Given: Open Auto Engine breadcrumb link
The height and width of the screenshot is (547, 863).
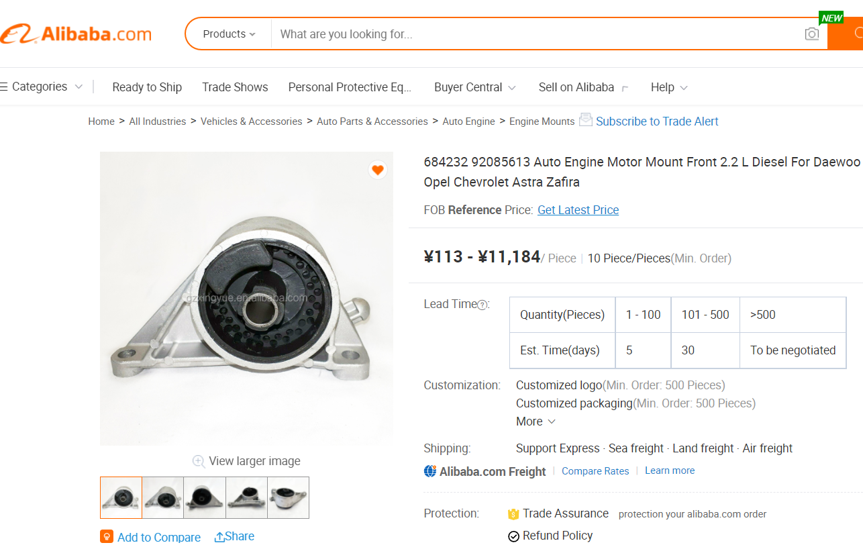Looking at the screenshot, I should [x=468, y=121].
